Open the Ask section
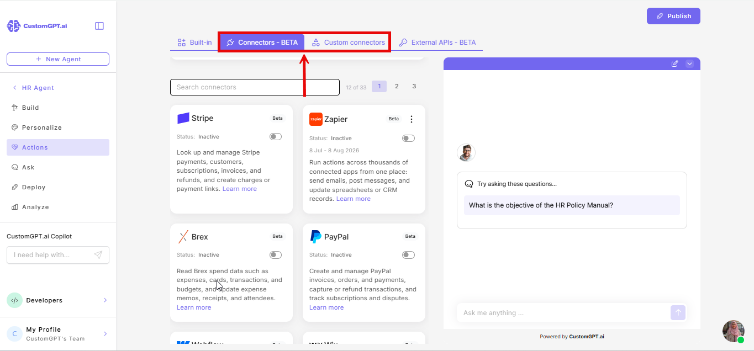 pyautogui.click(x=58, y=167)
